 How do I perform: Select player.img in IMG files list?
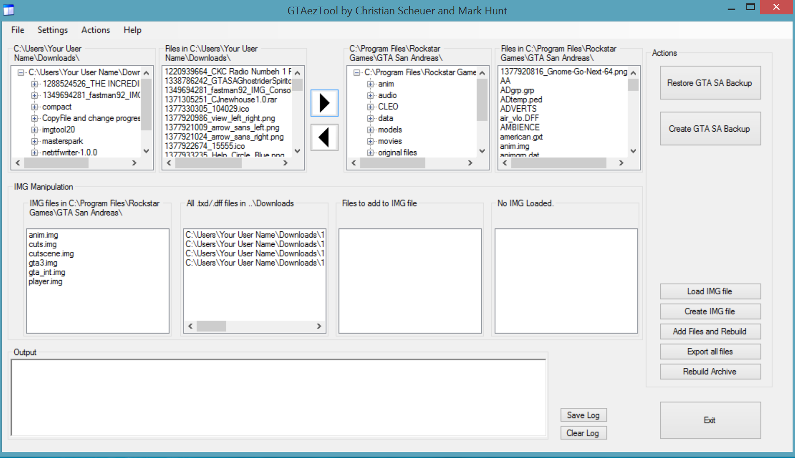coord(45,281)
